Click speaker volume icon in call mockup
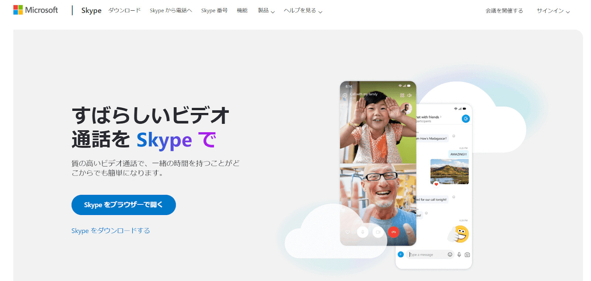Screen dimensions: 591x281 pyautogui.click(x=409, y=95)
